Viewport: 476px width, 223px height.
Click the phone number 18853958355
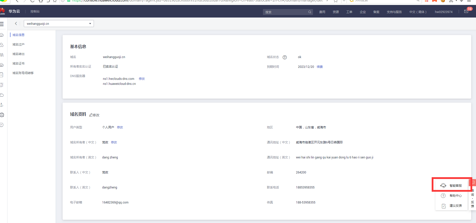(x=305, y=187)
